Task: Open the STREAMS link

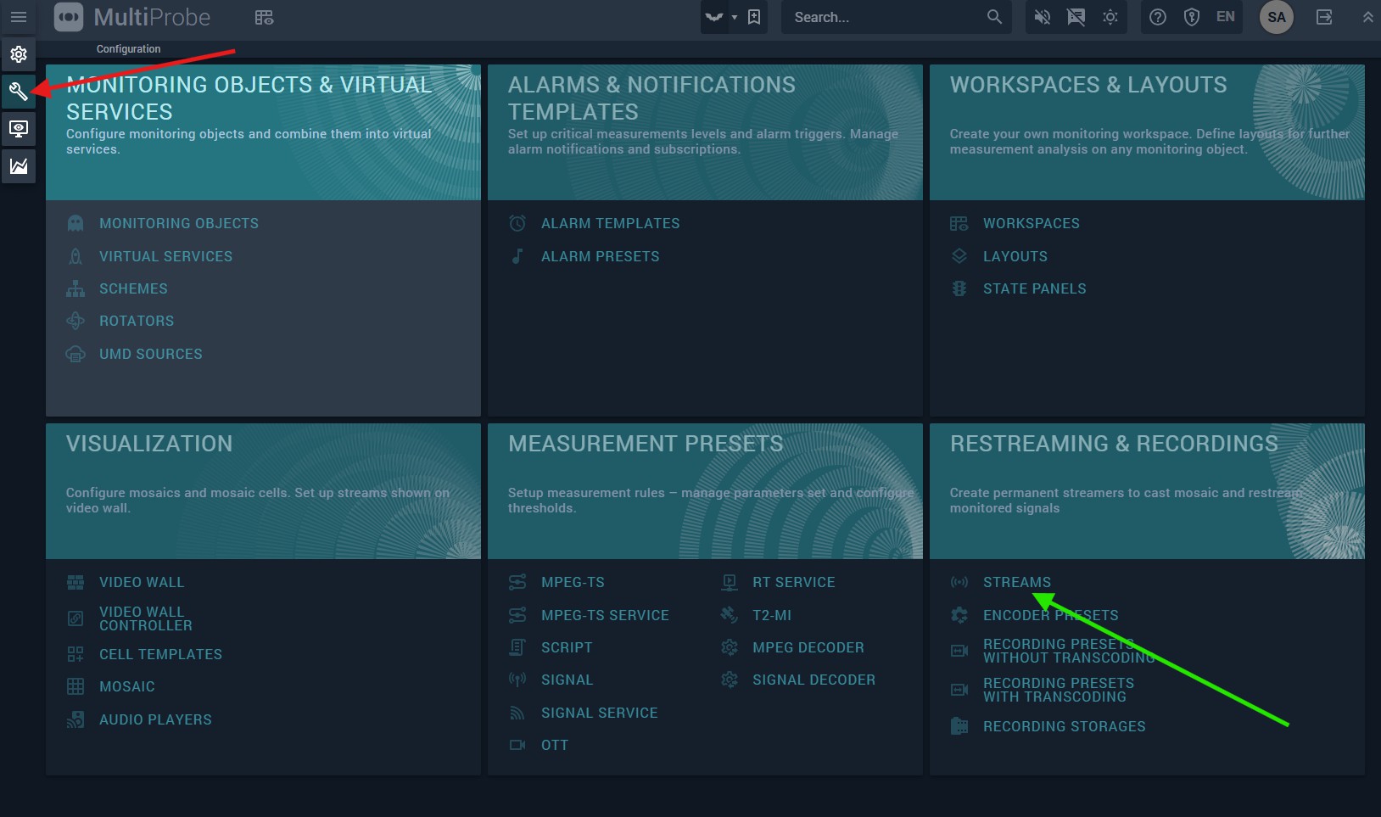Action: pyautogui.click(x=1016, y=582)
